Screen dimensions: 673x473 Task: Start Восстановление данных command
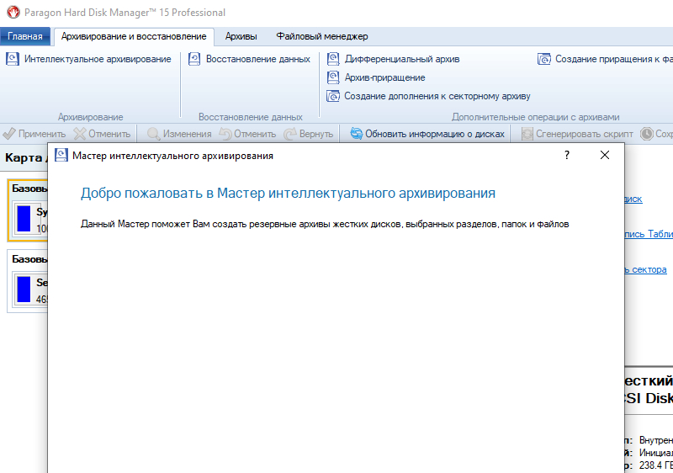pyautogui.click(x=258, y=59)
